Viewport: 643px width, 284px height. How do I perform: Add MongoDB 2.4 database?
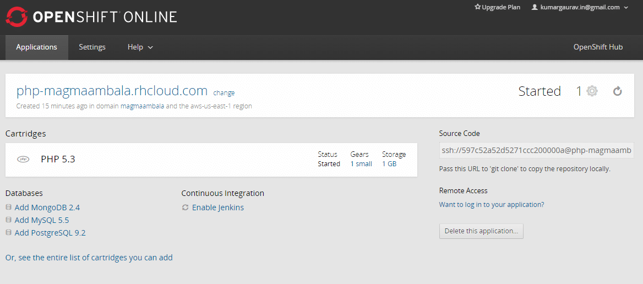[47, 207]
